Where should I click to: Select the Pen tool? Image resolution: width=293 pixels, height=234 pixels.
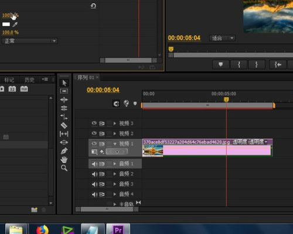[x=64, y=151]
